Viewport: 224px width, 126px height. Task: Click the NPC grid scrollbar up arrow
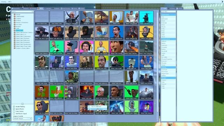[157, 11]
